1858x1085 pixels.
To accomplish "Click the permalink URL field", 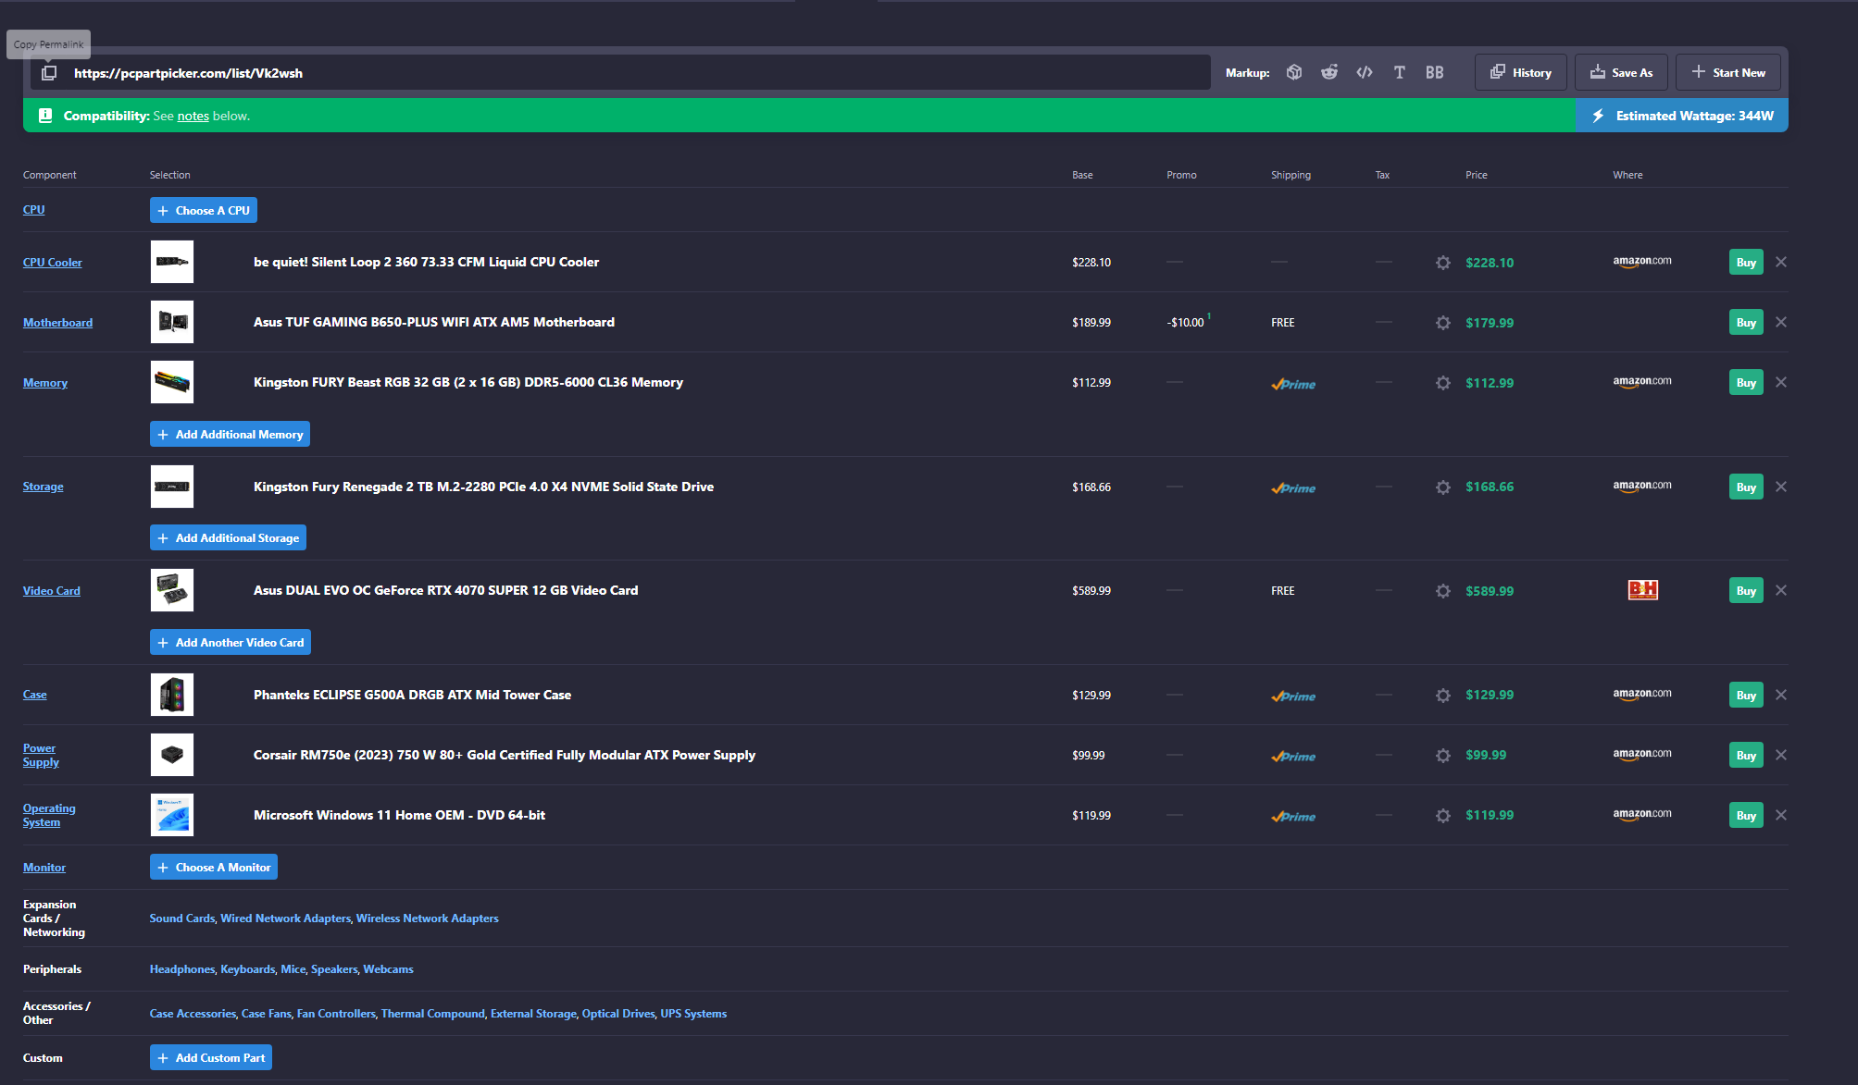I will 620,72.
